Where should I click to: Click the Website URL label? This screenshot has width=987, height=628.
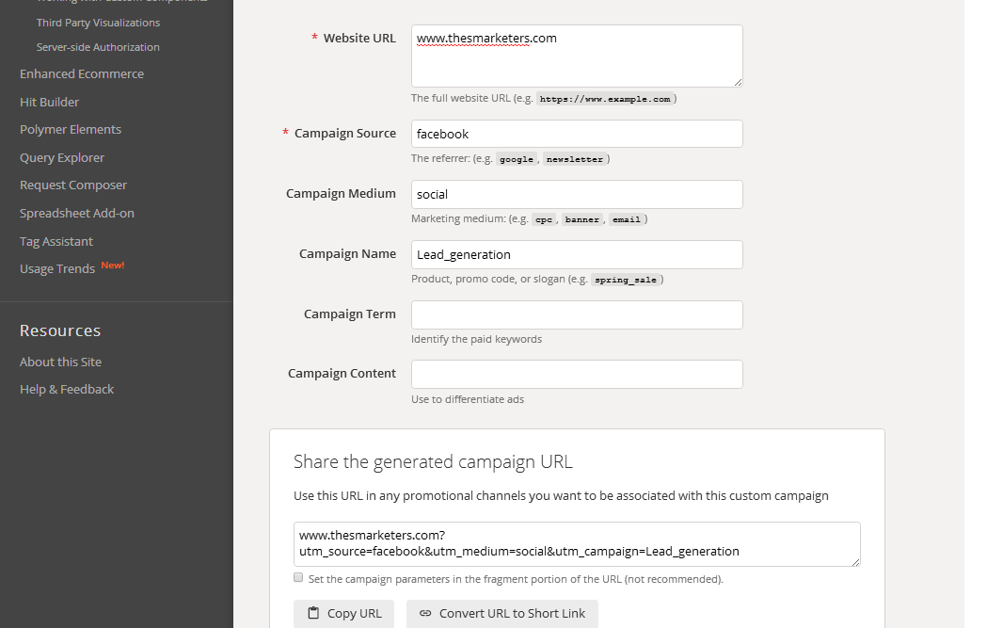(x=359, y=39)
